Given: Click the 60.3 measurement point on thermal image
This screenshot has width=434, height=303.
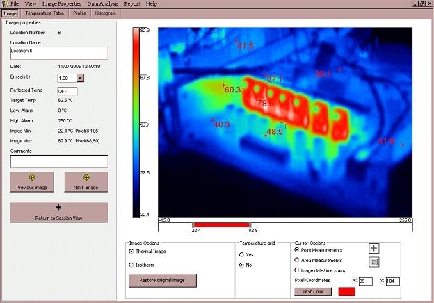Looking at the screenshot, I should tap(223, 85).
